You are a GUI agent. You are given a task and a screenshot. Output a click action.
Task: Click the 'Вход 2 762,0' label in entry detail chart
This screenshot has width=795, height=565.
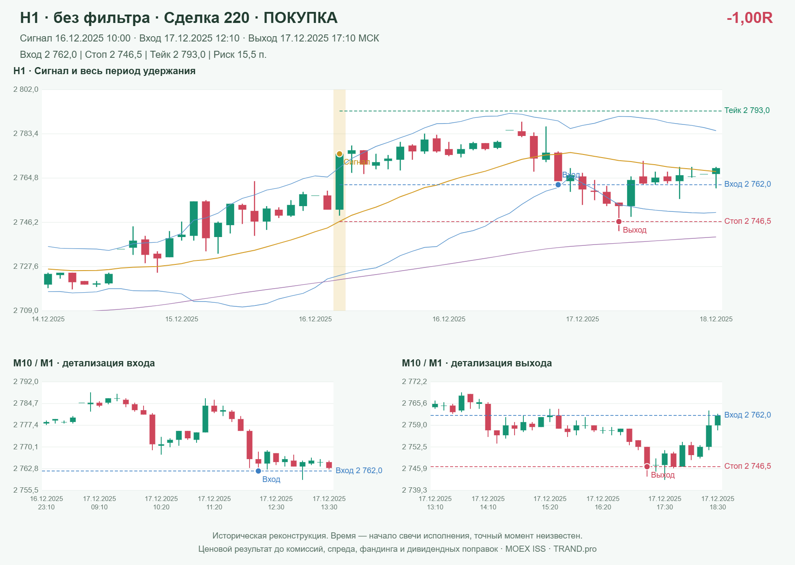click(x=359, y=471)
